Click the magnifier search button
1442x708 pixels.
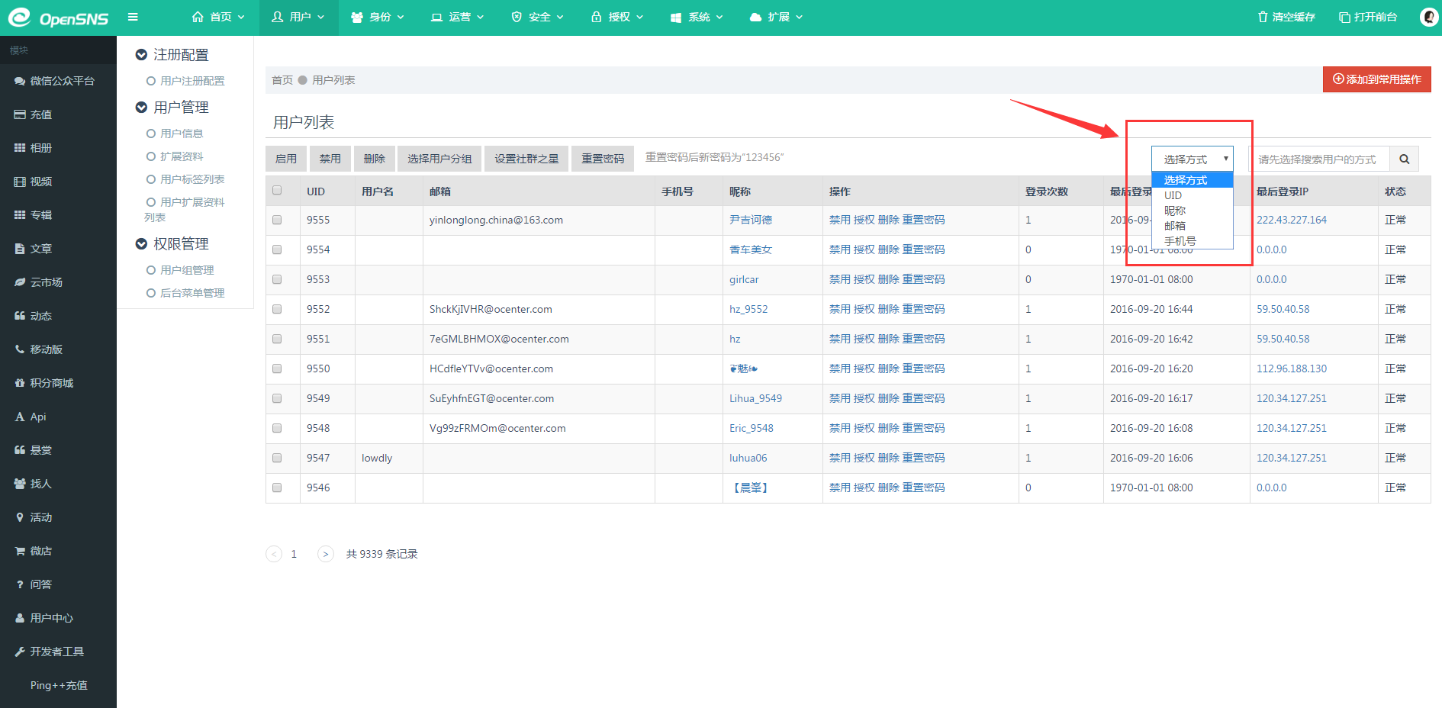(1404, 159)
